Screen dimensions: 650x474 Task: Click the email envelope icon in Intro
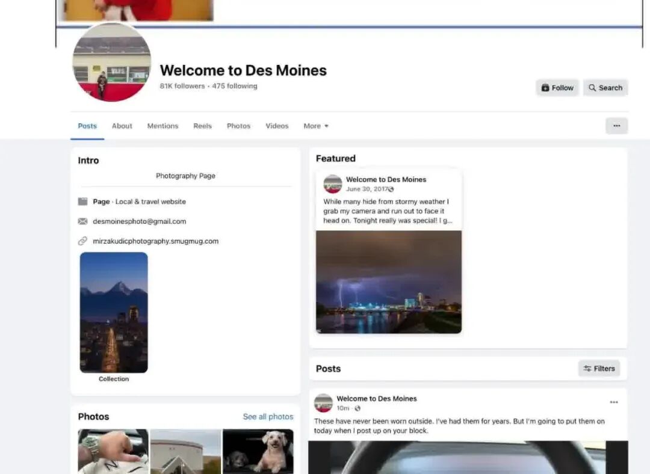click(x=83, y=221)
